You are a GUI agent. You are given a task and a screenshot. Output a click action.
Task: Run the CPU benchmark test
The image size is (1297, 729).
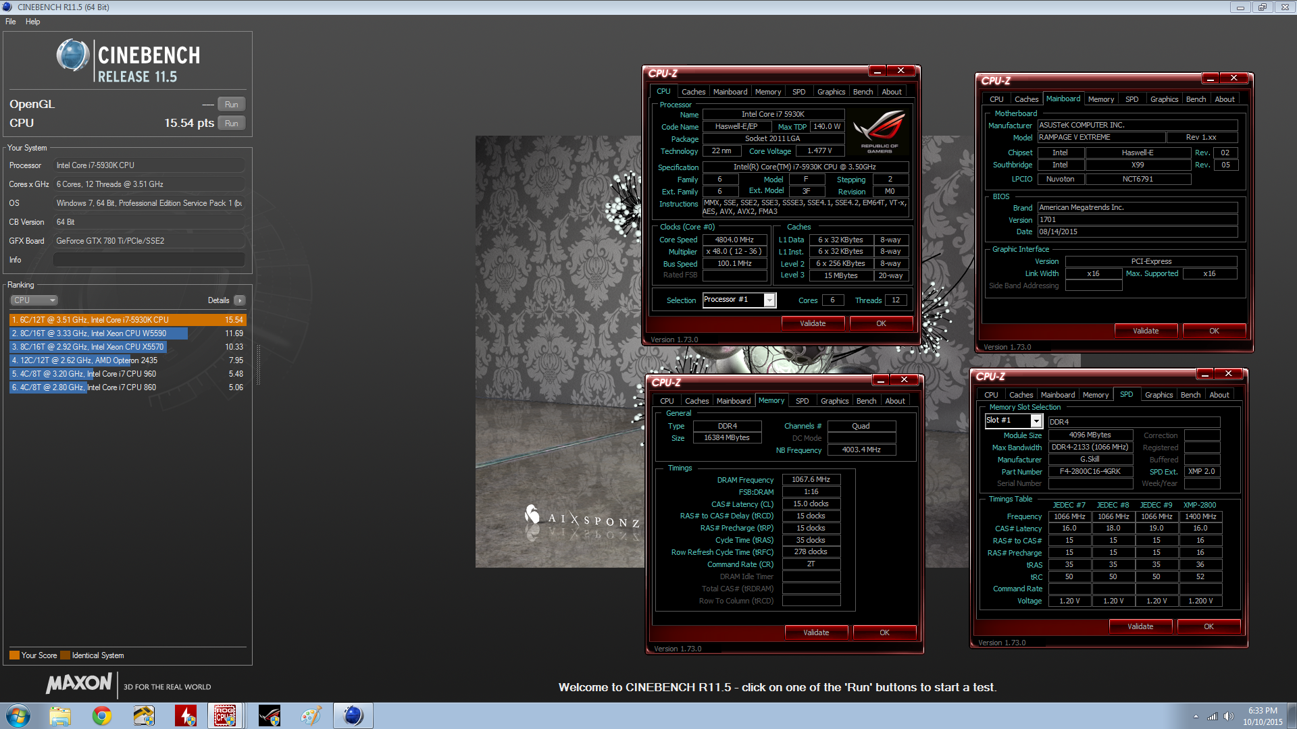pyautogui.click(x=232, y=124)
